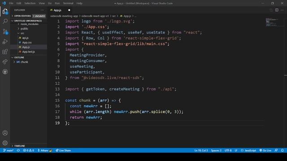The height and width of the screenshot is (161, 287).
Task: Expand the chunk outline symbol
Action: [x=14, y=62]
